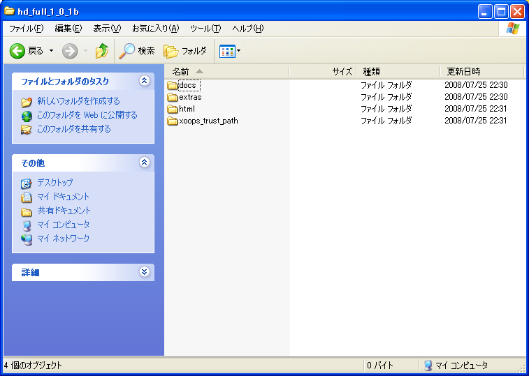Open the ヘルプ(H) menu
This screenshot has height=376, width=529.
[x=247, y=29]
